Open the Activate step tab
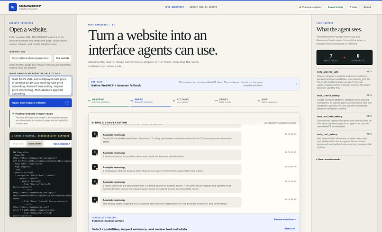The width and height of the screenshot is (382, 232). [x=193, y=101]
